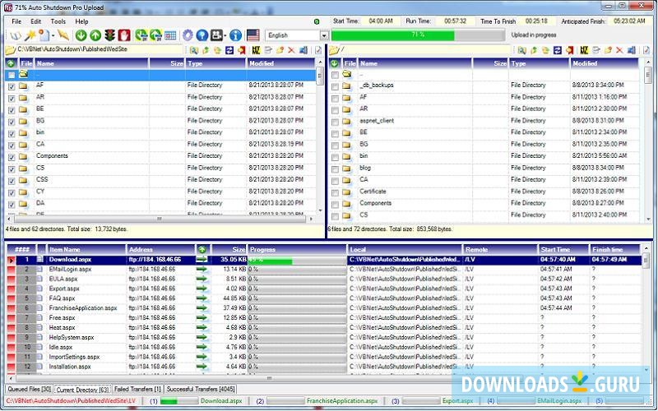The image size is (658, 411).
Task: Sort queue by Item Name column header
Action: (86, 250)
